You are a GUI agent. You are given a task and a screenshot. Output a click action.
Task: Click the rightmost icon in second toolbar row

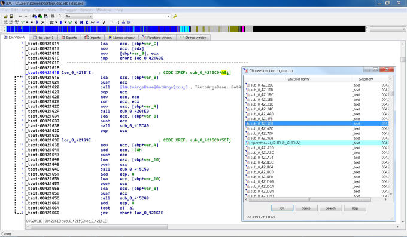[129, 23]
